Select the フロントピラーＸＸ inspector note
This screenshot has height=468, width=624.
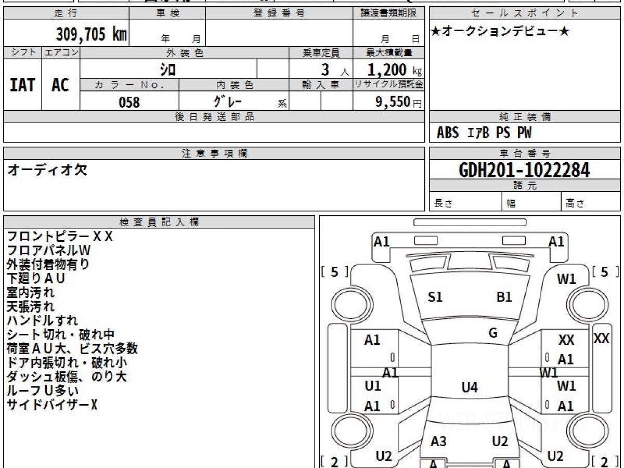point(59,236)
